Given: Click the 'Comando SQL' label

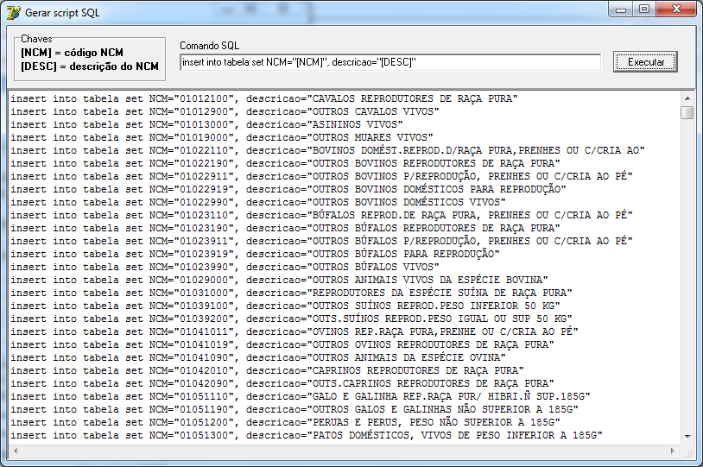Looking at the screenshot, I should [x=209, y=46].
